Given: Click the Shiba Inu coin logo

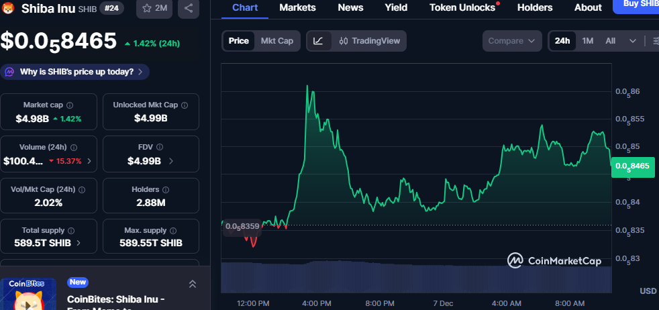Looking at the screenshot, I should 9,8.
